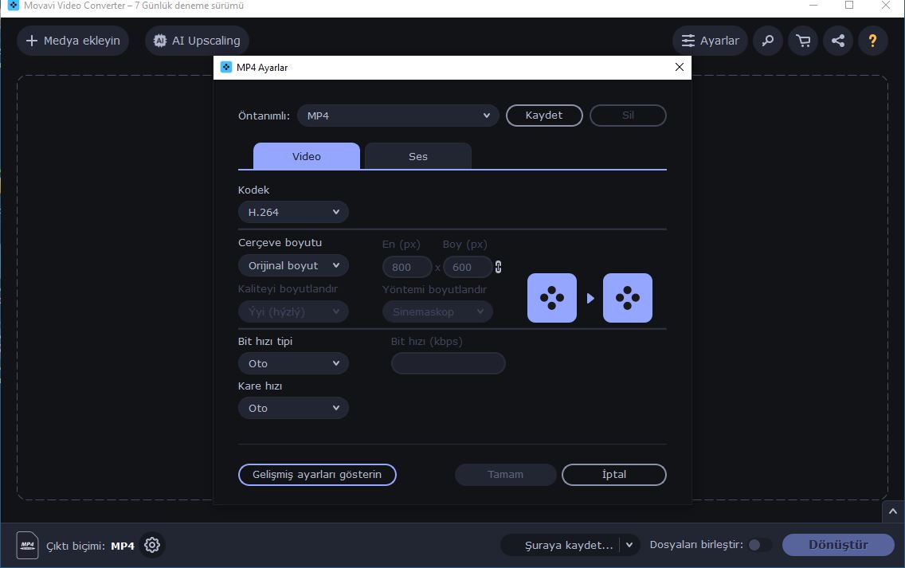The height and width of the screenshot is (568, 905).
Task: Open help via the question mark icon
Action: point(872,41)
